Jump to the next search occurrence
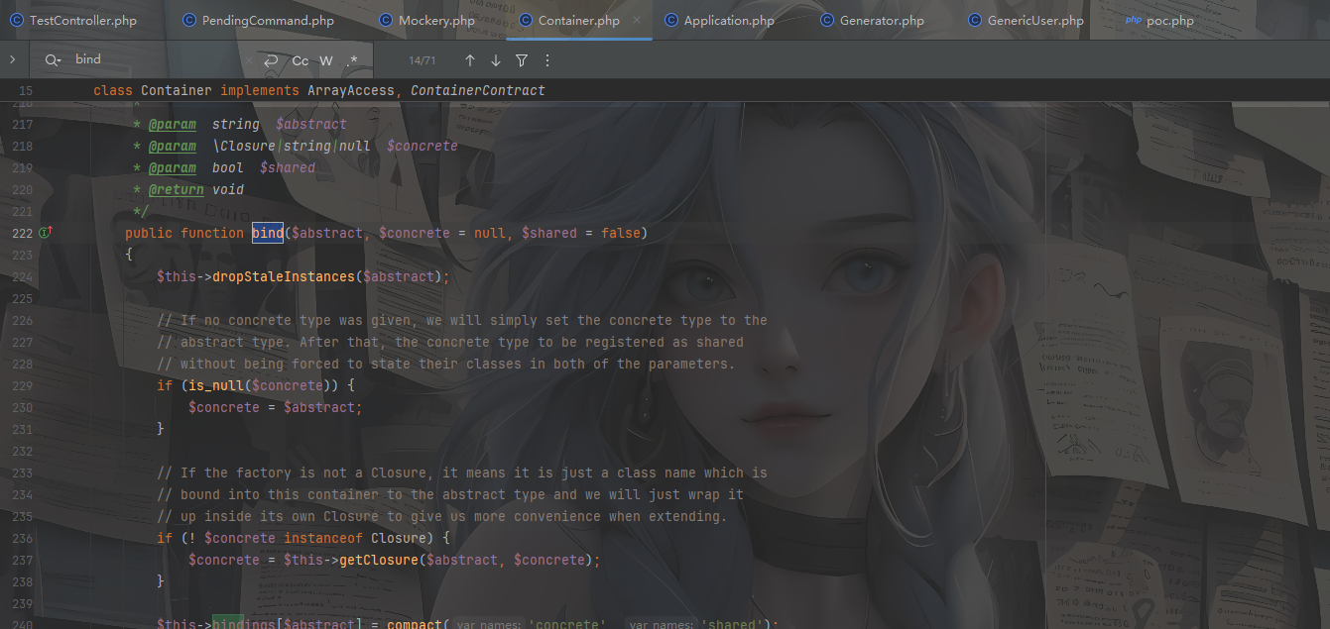This screenshot has width=1330, height=629. [x=496, y=60]
